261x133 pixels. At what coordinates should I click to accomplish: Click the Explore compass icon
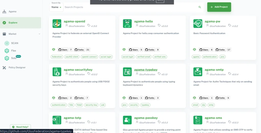pyautogui.click(x=4, y=23)
